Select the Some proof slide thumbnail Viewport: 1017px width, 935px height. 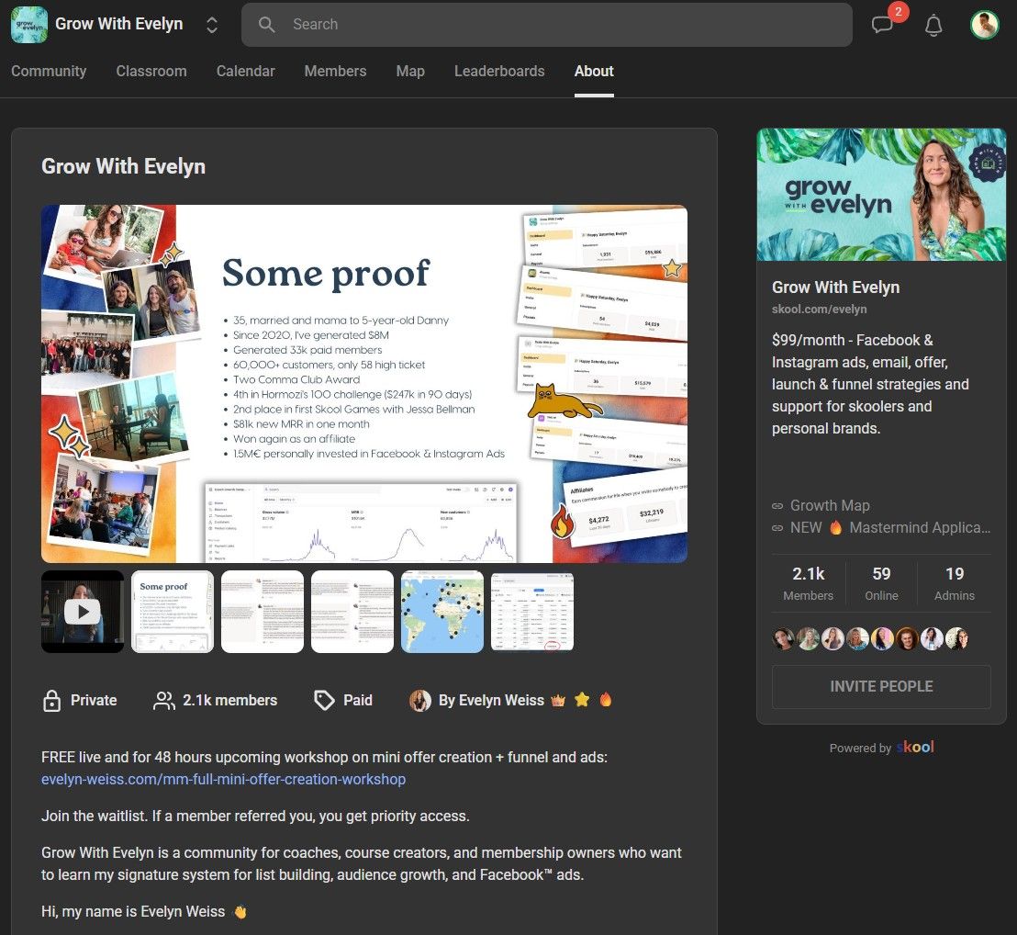[x=173, y=611]
